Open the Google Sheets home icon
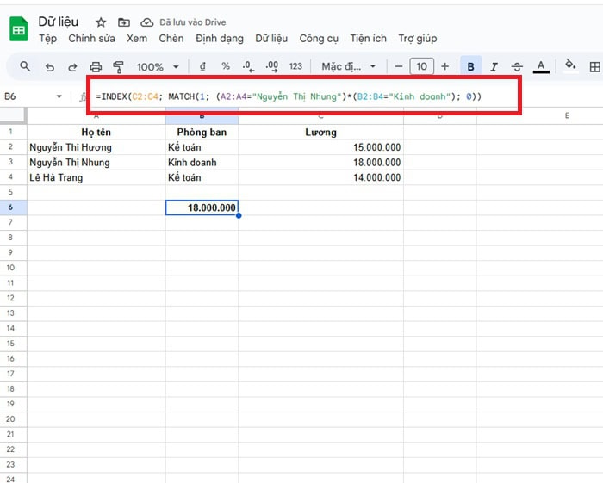 [18, 29]
